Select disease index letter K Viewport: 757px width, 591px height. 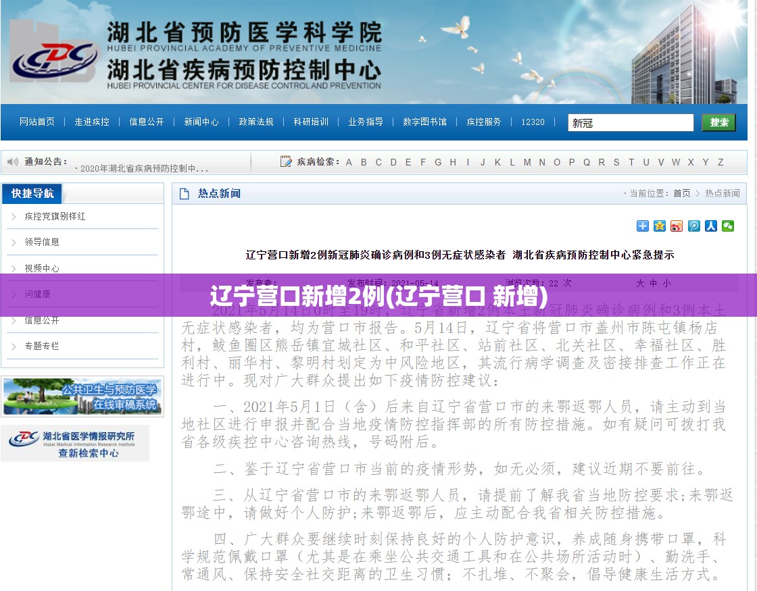click(497, 163)
